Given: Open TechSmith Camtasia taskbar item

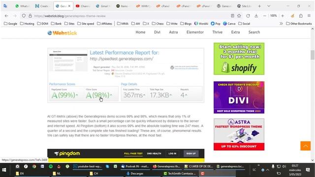Looking at the screenshot, I should click(180, 174).
